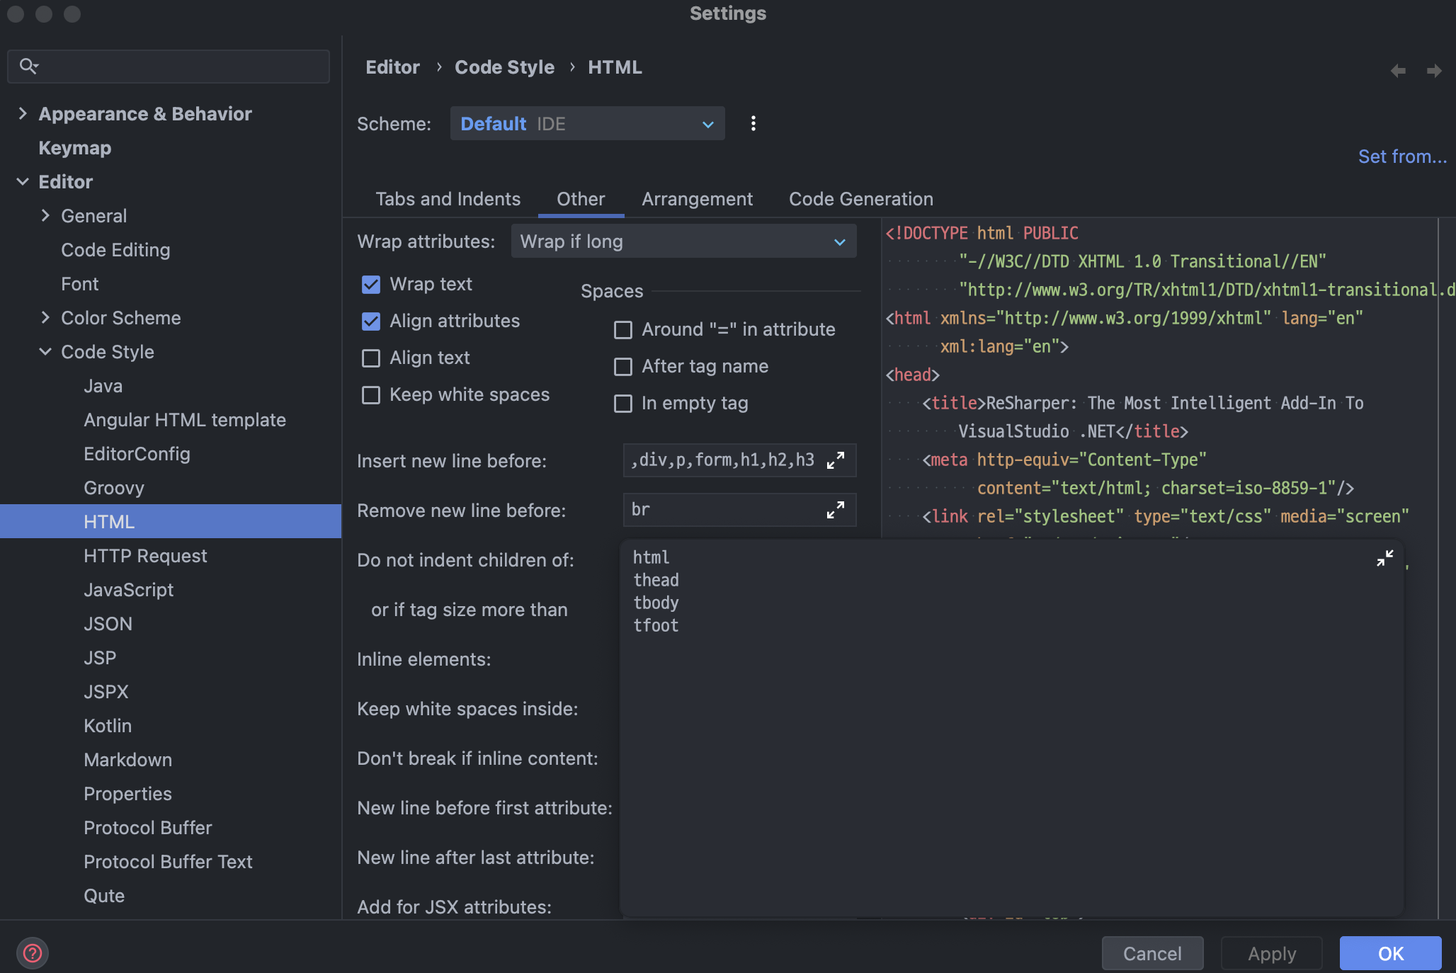
Task: Open the help question mark button
Action: [x=33, y=952]
